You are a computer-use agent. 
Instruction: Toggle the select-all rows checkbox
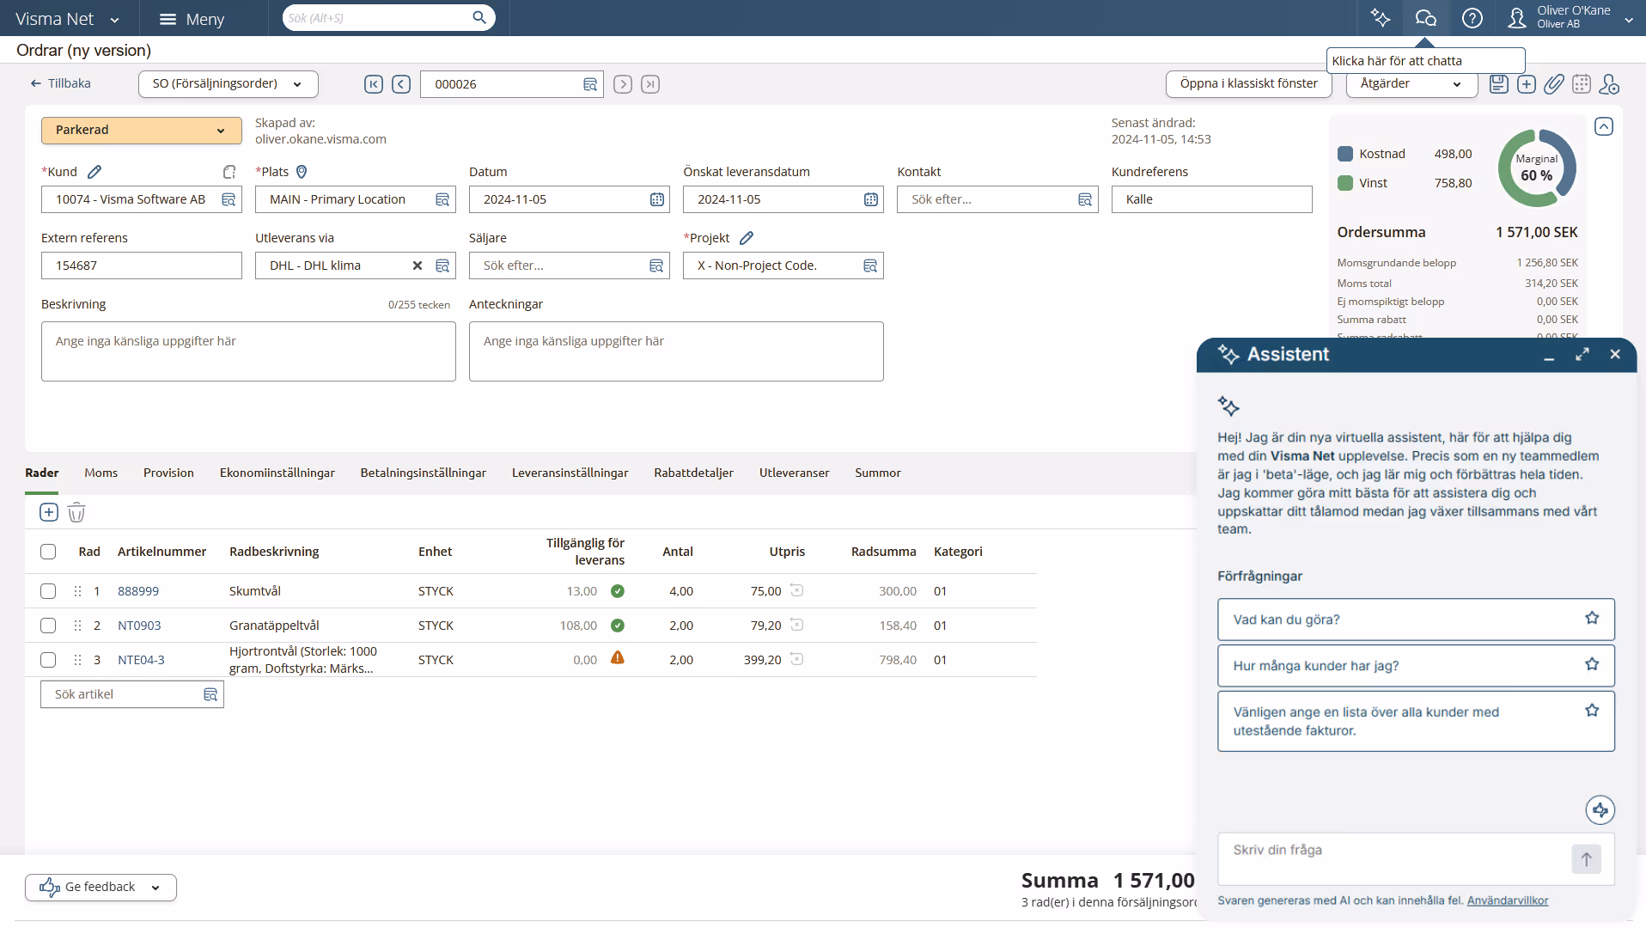(48, 552)
